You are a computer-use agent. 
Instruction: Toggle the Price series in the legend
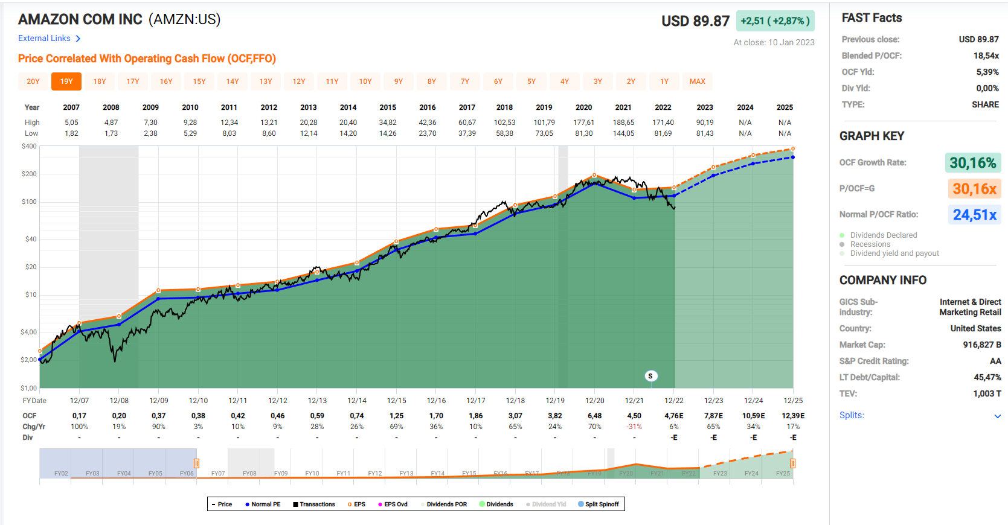coord(222,504)
